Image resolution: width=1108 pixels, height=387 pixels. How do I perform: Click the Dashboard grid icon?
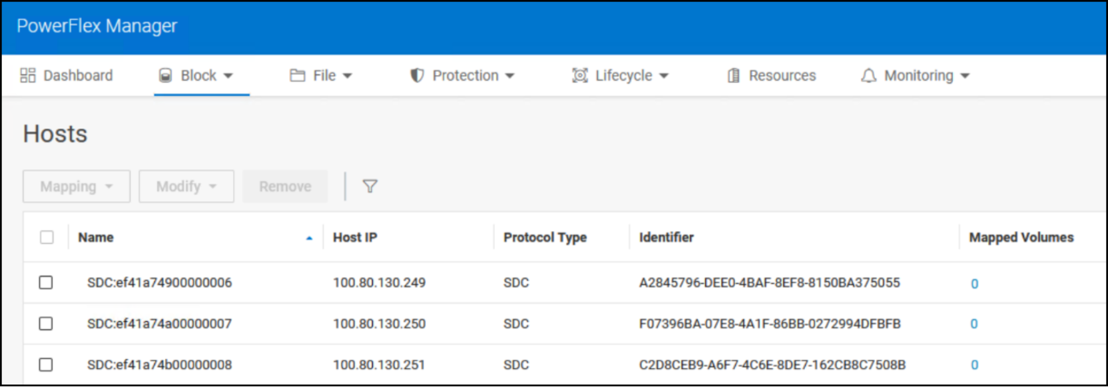[x=28, y=75]
